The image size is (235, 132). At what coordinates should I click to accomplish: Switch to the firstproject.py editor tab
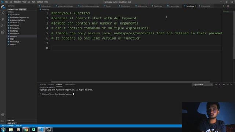[x=206, y=6]
